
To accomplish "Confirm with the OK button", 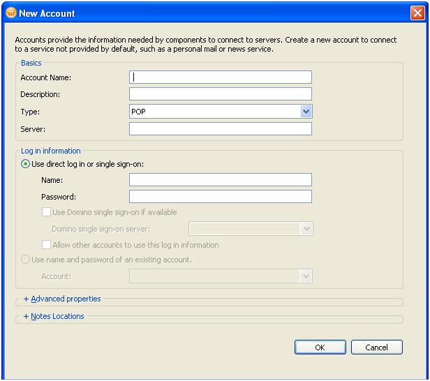I will (x=320, y=348).
